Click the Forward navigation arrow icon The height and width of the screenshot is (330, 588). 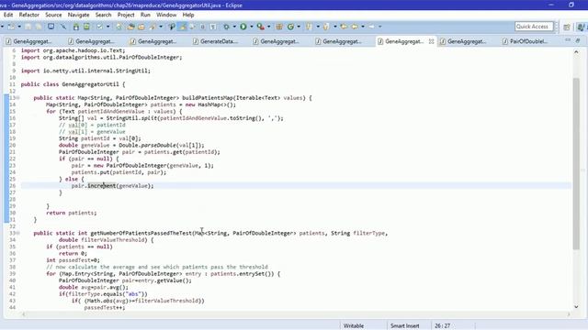(x=371, y=27)
